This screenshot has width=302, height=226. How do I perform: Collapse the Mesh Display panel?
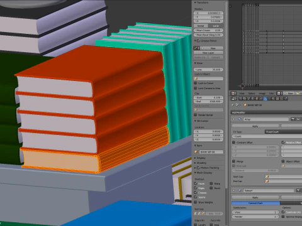[195, 173]
